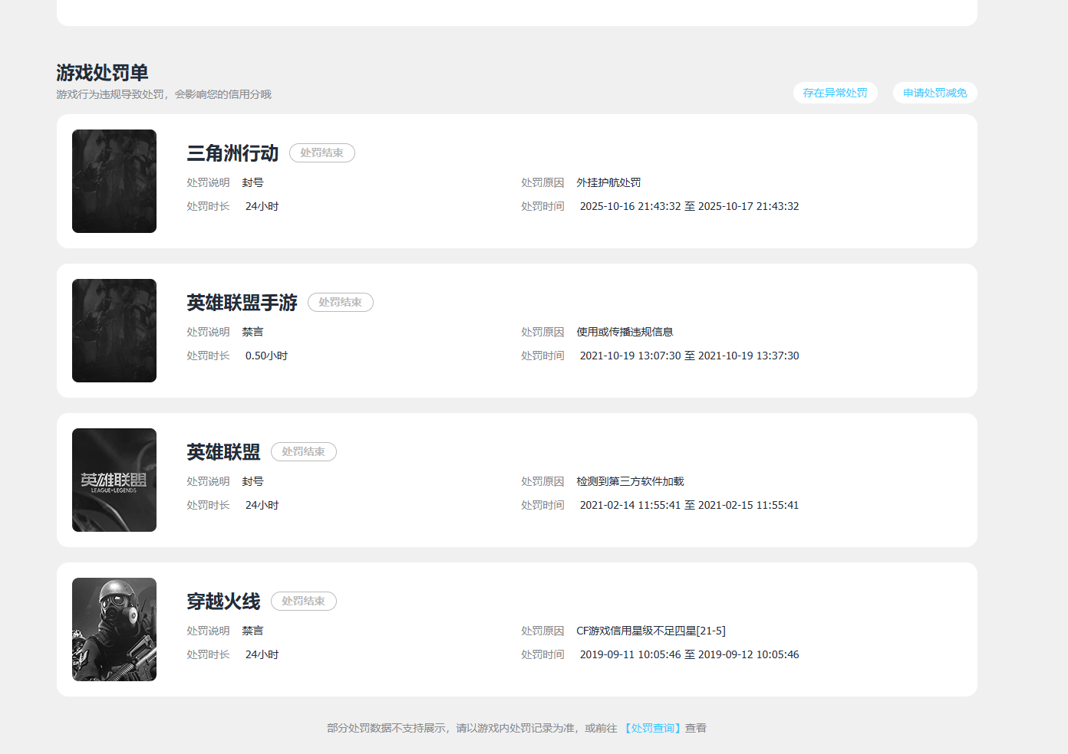The image size is (1068, 754).
Task: Select the 外挂护航处罚 reason text
Action: (x=608, y=182)
